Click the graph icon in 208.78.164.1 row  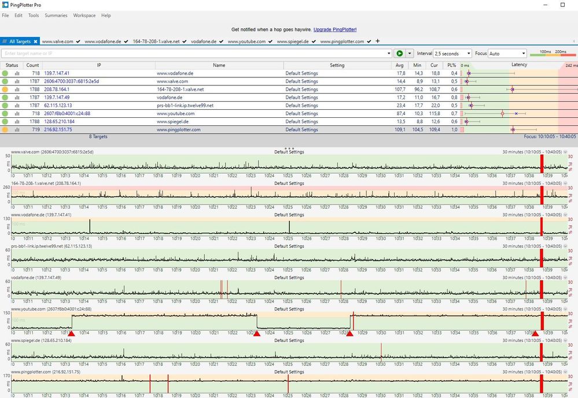[17, 90]
